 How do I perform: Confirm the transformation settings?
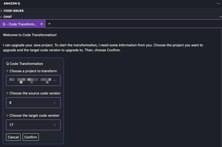(x=31, y=137)
